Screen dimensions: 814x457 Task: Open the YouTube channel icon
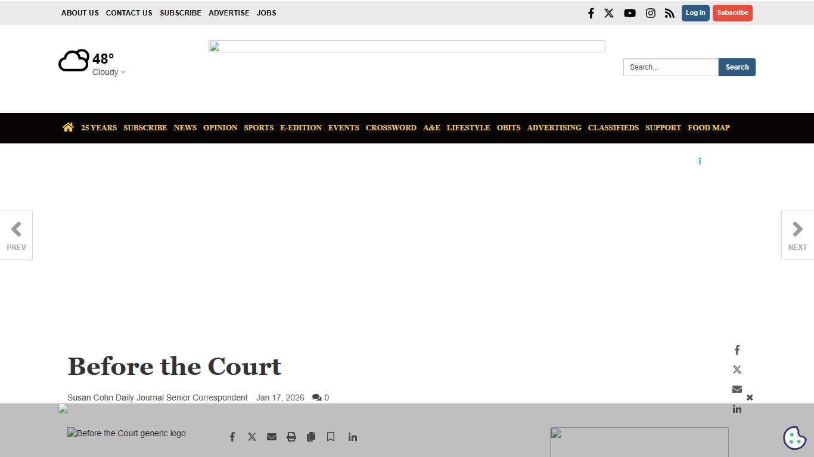pos(630,12)
